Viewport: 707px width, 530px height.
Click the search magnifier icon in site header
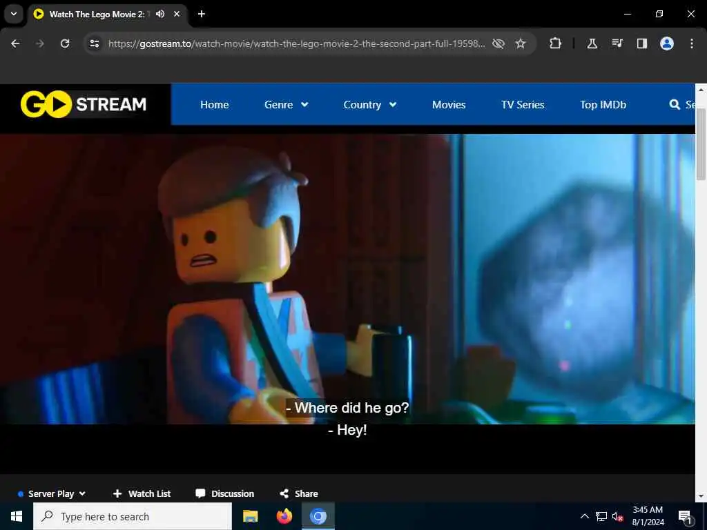coord(675,105)
